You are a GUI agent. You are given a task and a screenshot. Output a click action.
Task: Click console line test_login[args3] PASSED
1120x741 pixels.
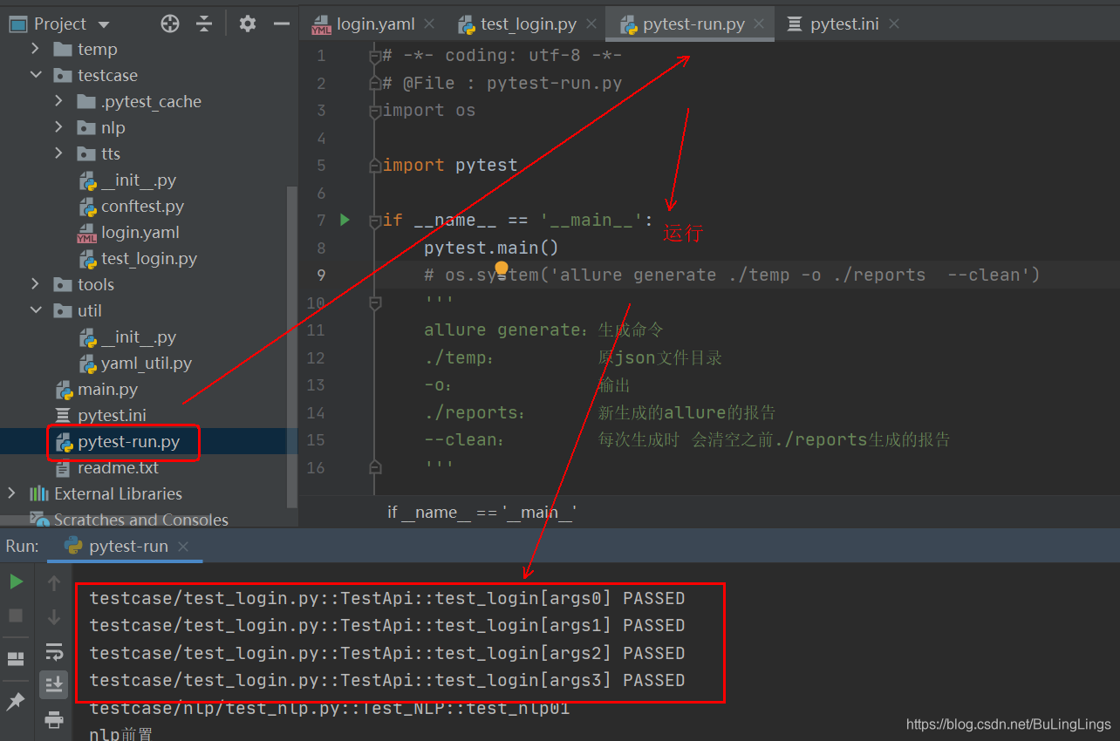tap(387, 680)
